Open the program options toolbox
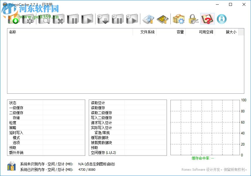The image size is (251, 176). [179, 19]
